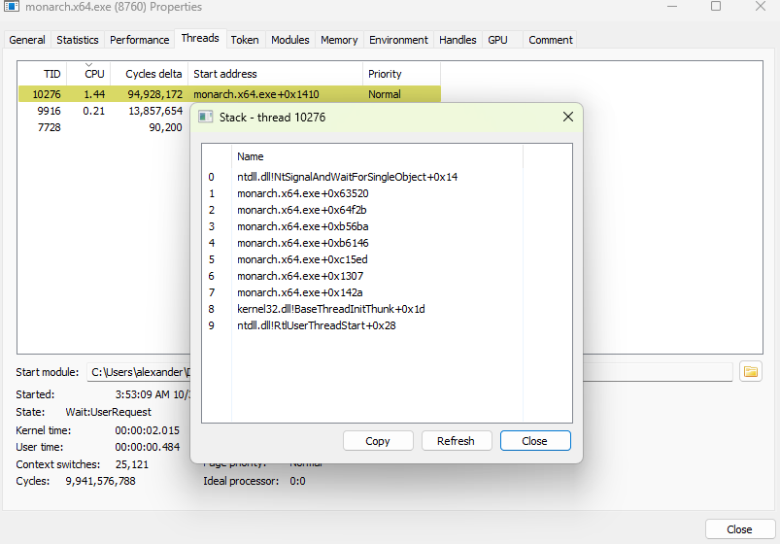Viewport: 780px width, 544px height.
Task: Click the Close button in Stack dialog
Action: pos(534,441)
